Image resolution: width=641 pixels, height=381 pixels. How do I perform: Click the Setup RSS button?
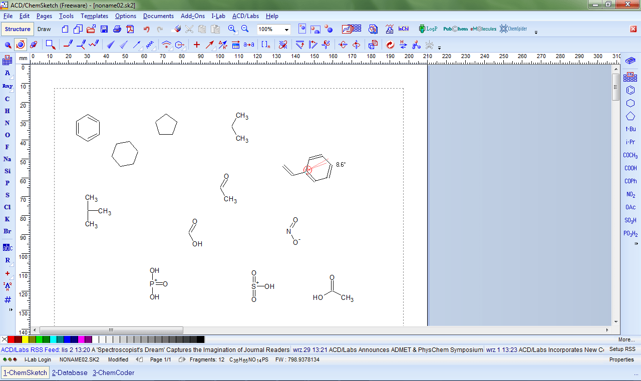coord(622,349)
